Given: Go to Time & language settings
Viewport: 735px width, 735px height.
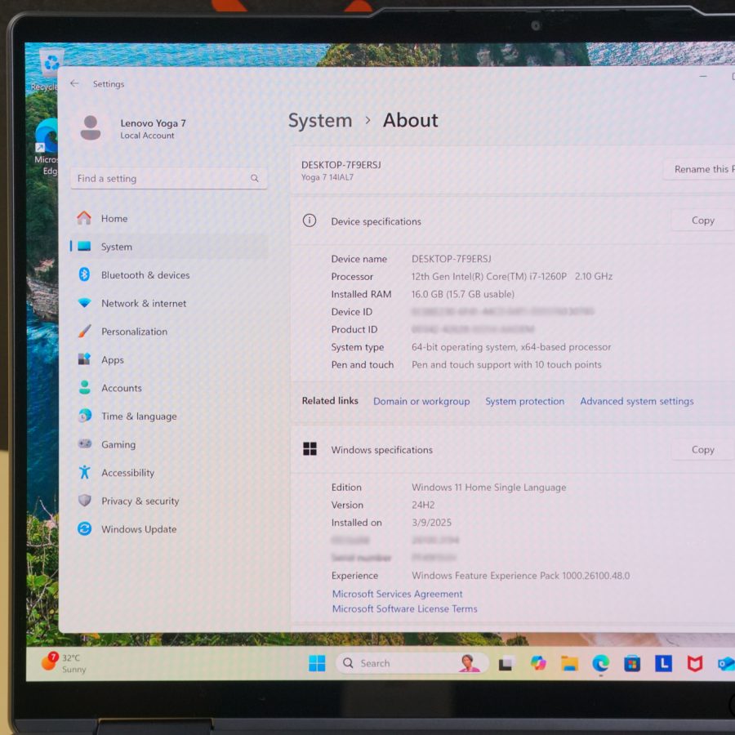Looking at the screenshot, I should click(x=169, y=416).
